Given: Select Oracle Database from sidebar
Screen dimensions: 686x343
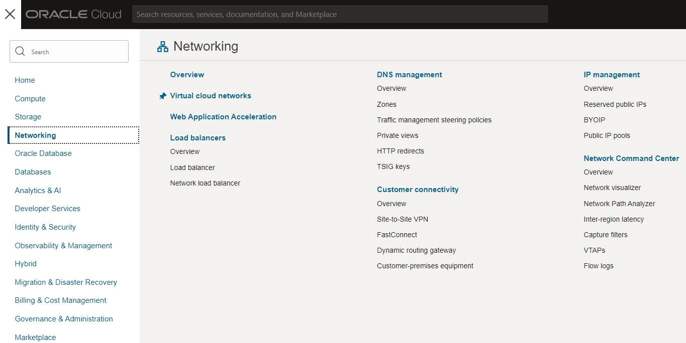Looking at the screenshot, I should pos(43,153).
